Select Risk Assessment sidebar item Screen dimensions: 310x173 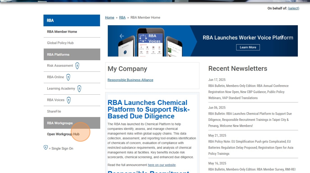(60, 66)
